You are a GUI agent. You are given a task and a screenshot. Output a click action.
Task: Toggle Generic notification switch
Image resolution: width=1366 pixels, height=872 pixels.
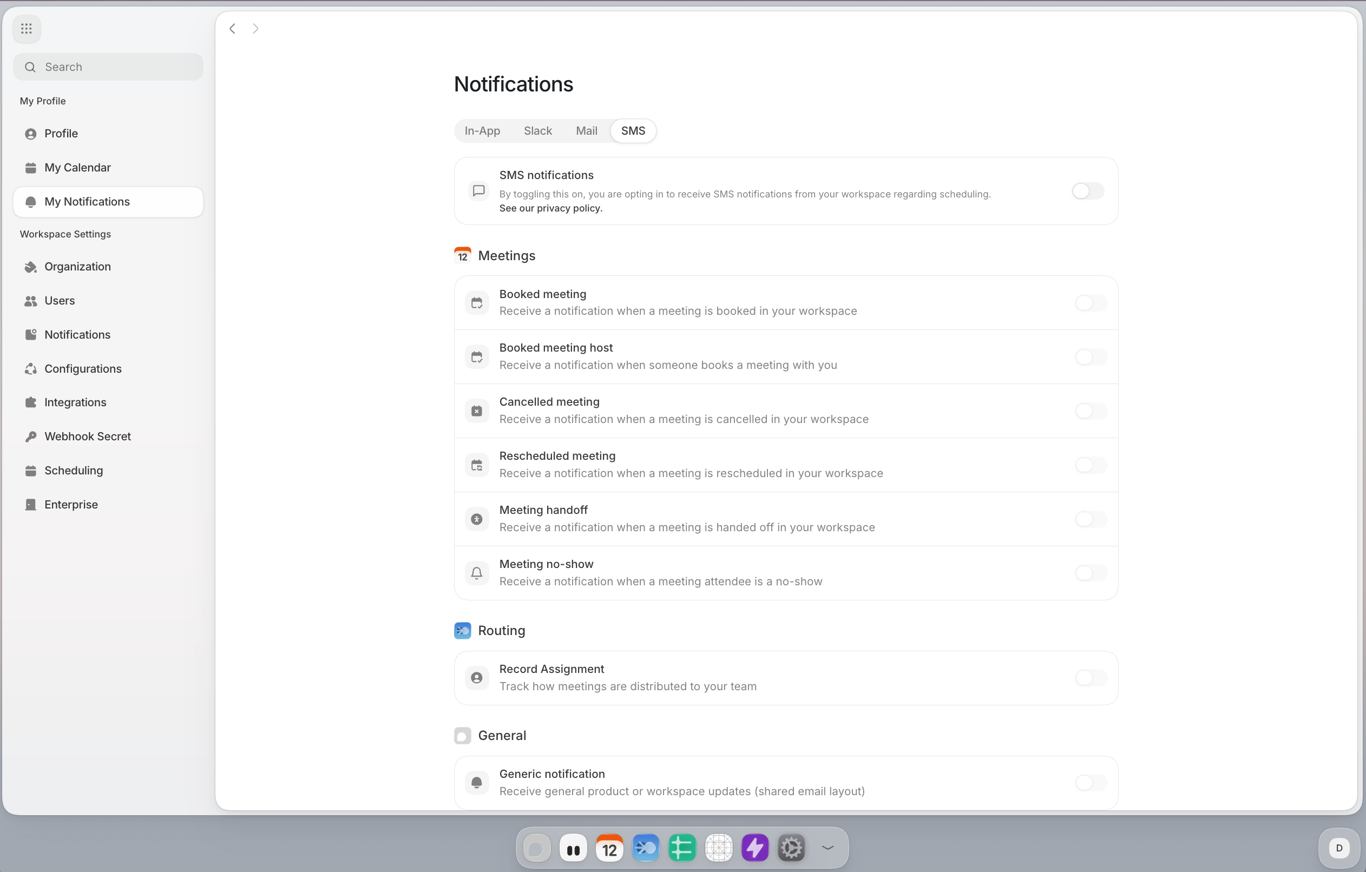coord(1091,782)
